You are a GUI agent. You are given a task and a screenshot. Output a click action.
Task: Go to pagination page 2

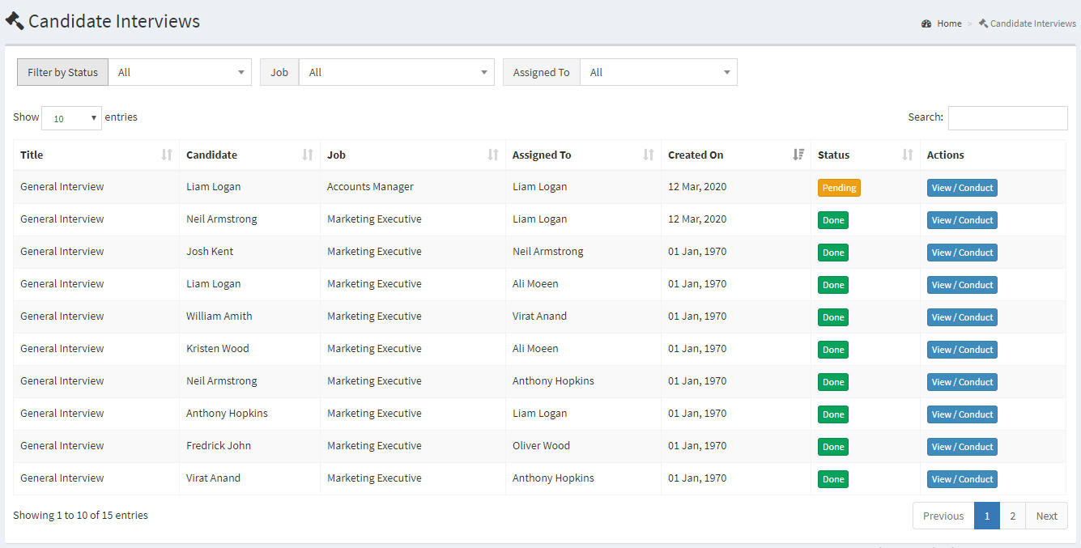[1012, 516]
